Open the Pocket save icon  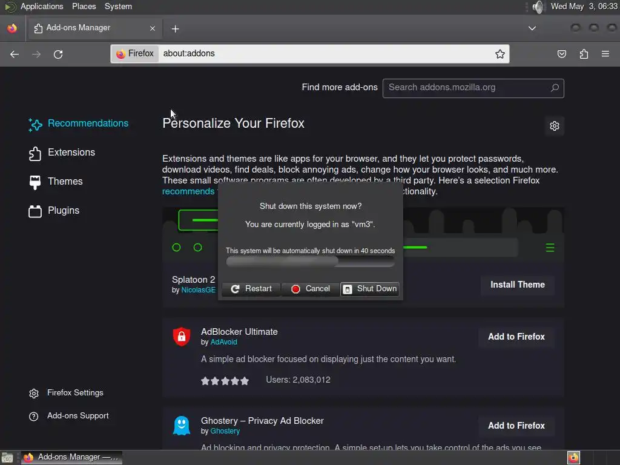561,54
